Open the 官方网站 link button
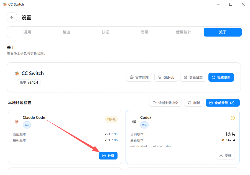The image size is (250, 175). pyautogui.click(x=139, y=77)
